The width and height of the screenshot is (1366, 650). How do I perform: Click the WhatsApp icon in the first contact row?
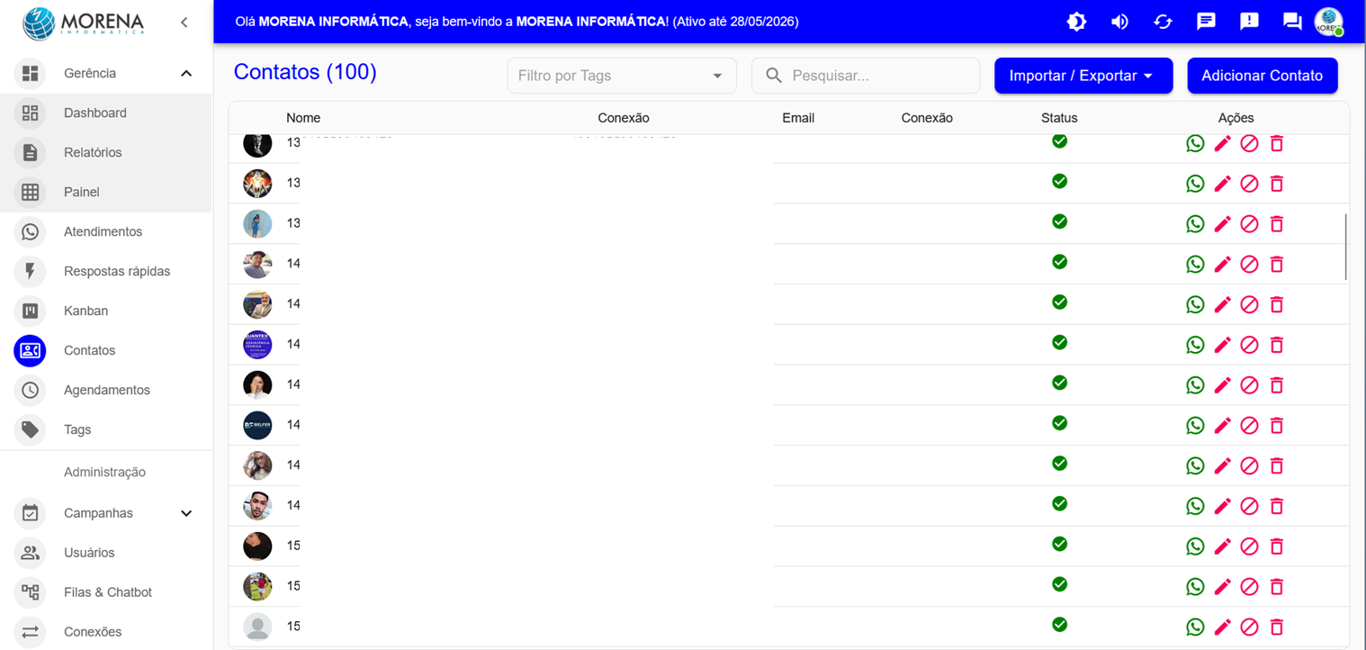(x=1195, y=144)
